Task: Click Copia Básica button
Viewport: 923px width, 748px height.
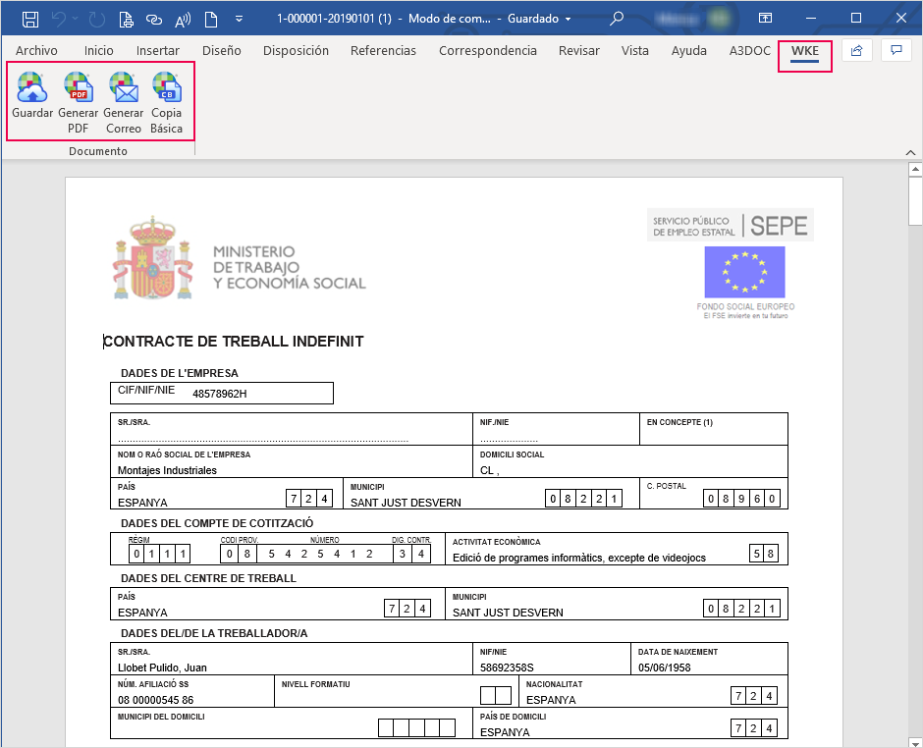Action: 167,102
